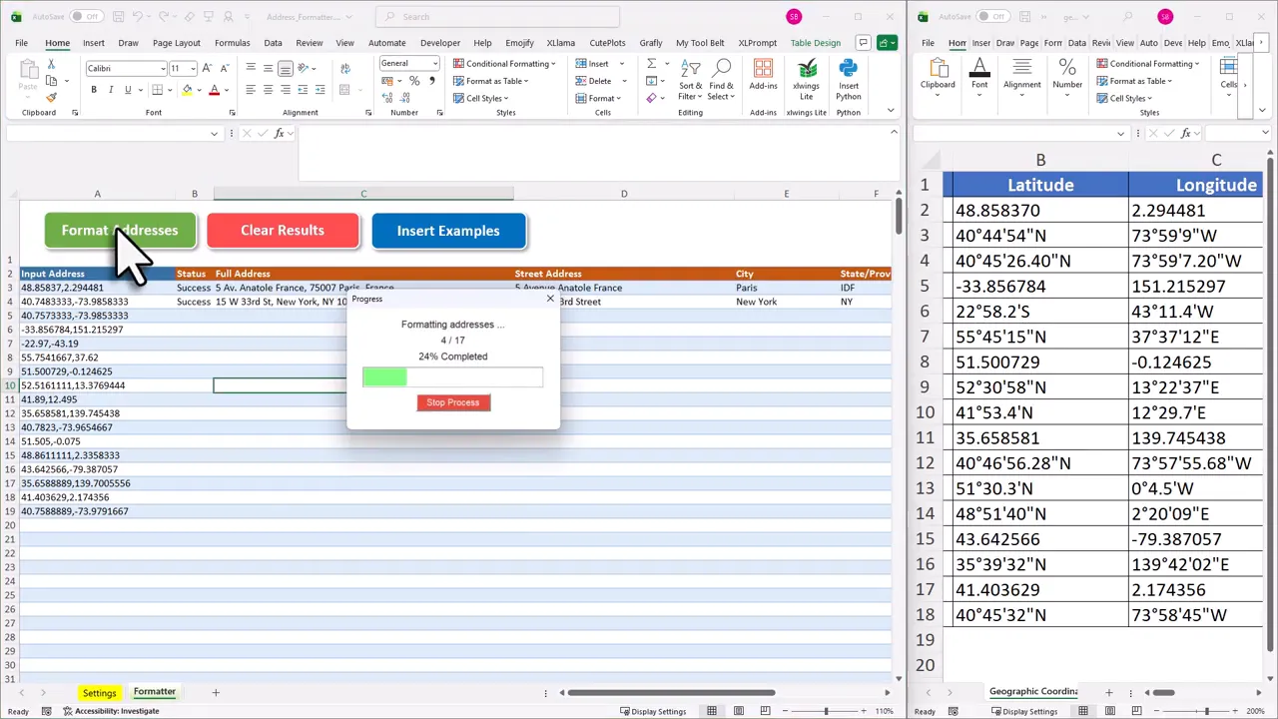Image resolution: width=1278 pixels, height=719 pixels.
Task: Toggle italic formatting
Action: [x=111, y=89]
